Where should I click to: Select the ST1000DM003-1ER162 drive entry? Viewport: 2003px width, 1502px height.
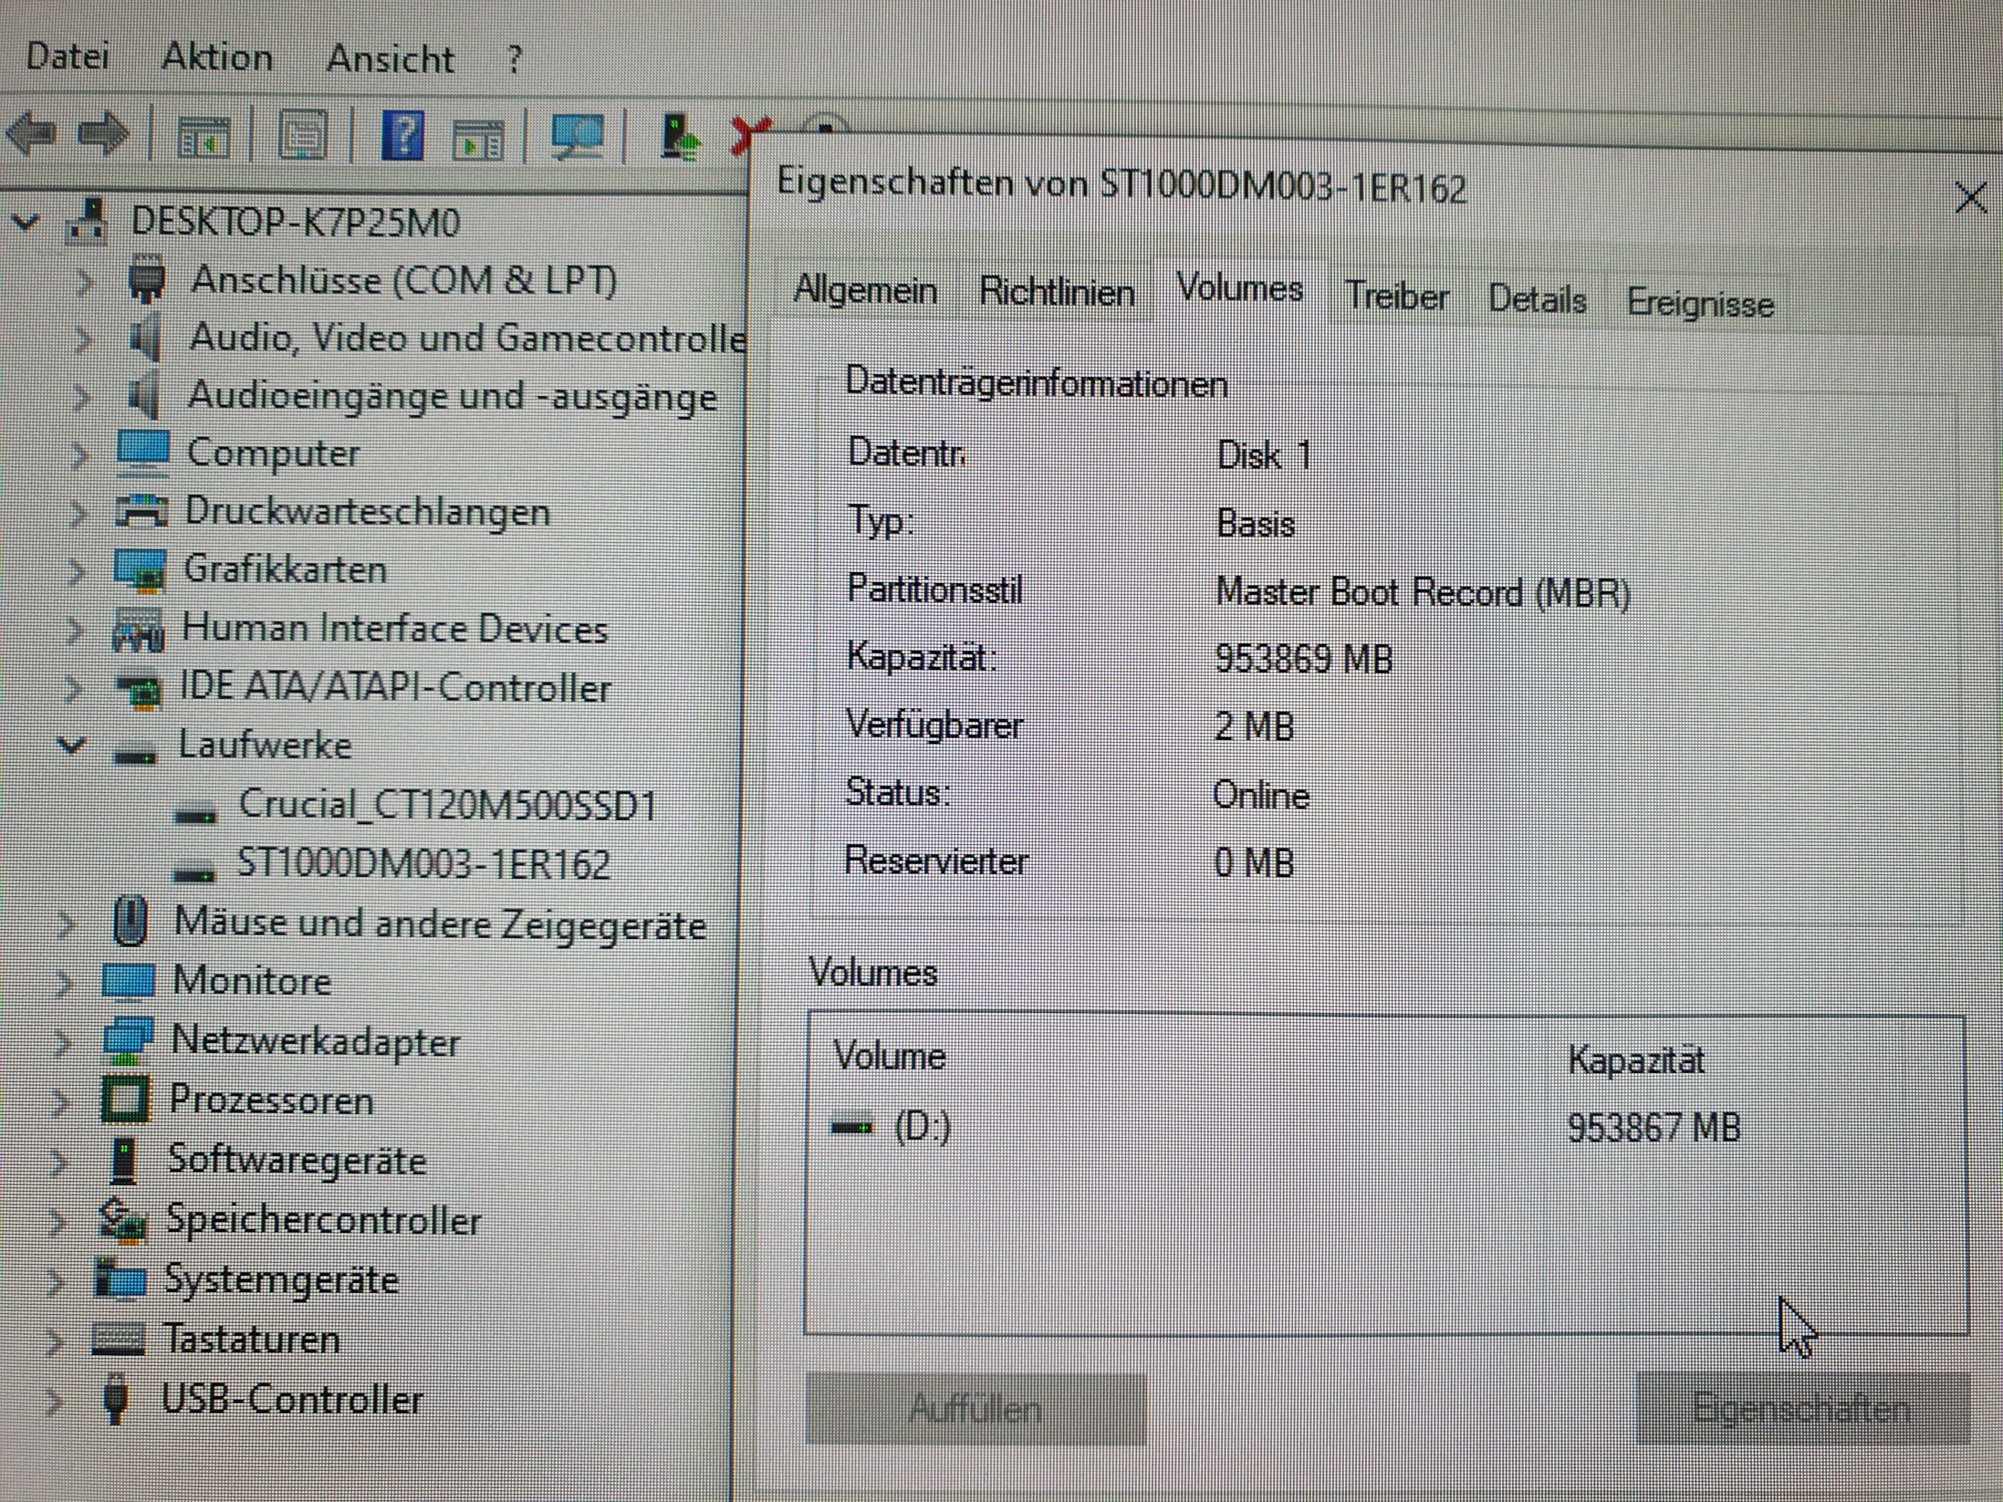[422, 863]
